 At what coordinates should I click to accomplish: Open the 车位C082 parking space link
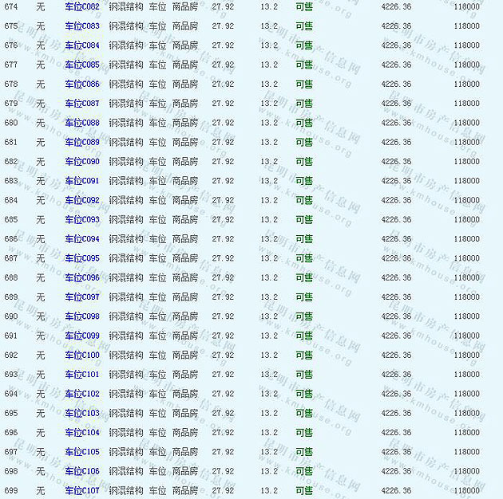(82, 6)
